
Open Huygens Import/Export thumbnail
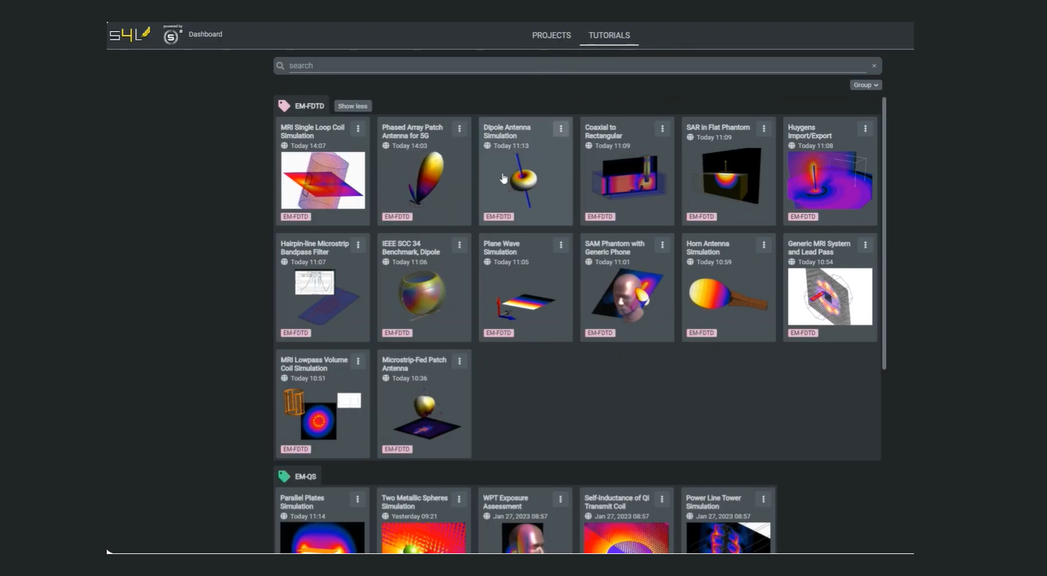(830, 180)
